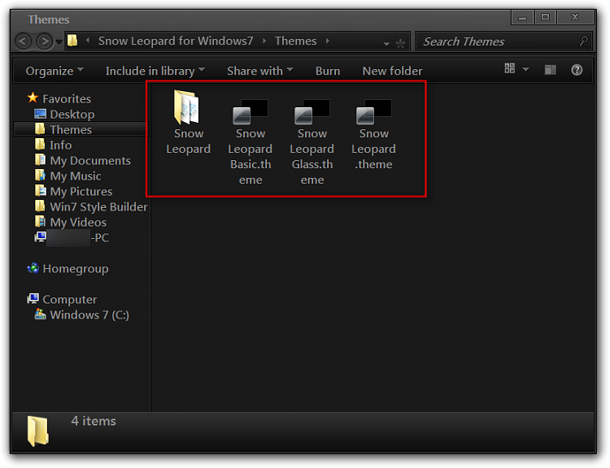Viewport: 610px width, 468px height.
Task: Go back with the Back arrow button
Action: [x=24, y=41]
